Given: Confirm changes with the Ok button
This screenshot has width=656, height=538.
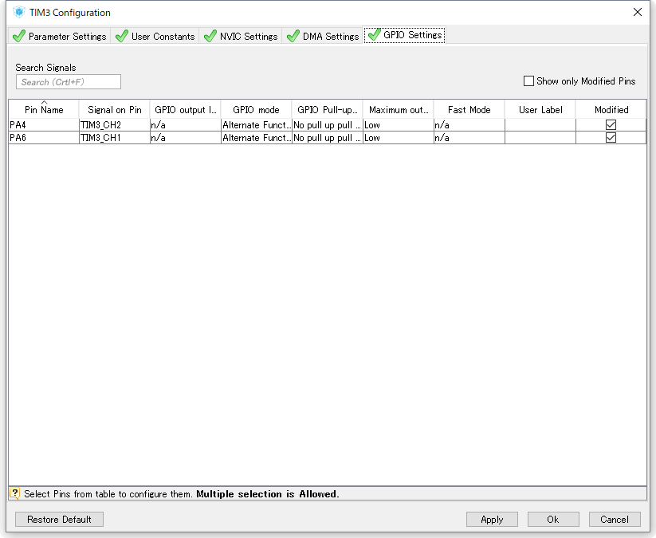Looking at the screenshot, I should (553, 519).
